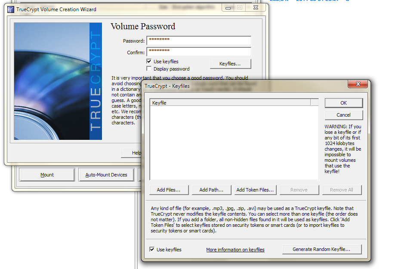Click the Keyfile column header
Viewport: 395px width, 269px height.
pyautogui.click(x=230, y=102)
